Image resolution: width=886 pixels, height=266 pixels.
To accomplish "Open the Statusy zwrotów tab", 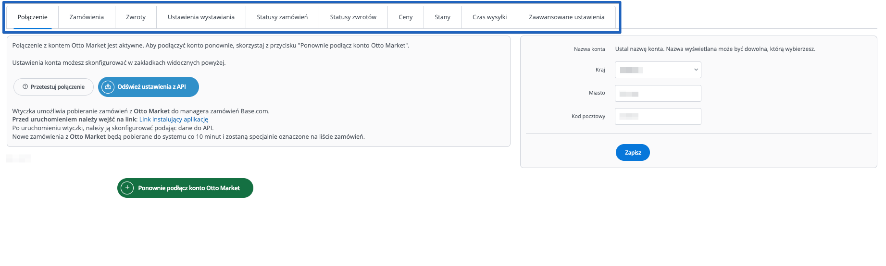I will click(353, 17).
